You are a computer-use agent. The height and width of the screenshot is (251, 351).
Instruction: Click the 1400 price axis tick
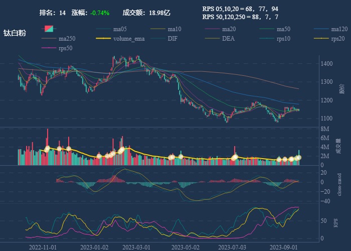coord(326,63)
